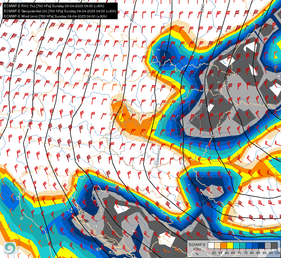Click the 2840 geopotential contour label
281x258 pixels.
226,80
